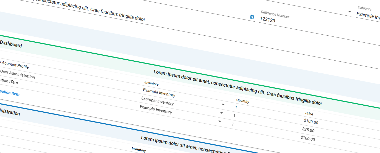The width and height of the screenshot is (380, 153).
Task: Click the second row Quantity field
Action: coord(234,116)
